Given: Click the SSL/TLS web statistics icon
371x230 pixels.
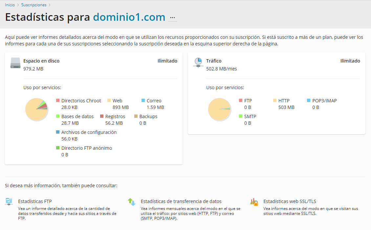Looking at the screenshot, I should tap(254, 202).
